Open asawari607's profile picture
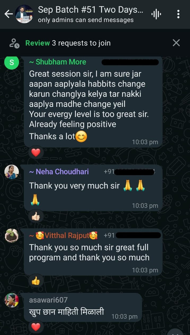This screenshot has width=190, height=335. pyautogui.click(x=12, y=300)
